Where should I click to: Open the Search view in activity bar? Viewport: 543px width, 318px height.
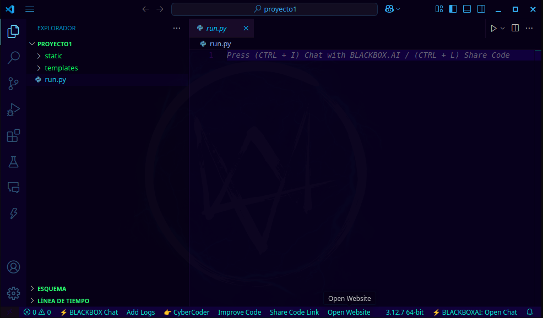(13, 57)
